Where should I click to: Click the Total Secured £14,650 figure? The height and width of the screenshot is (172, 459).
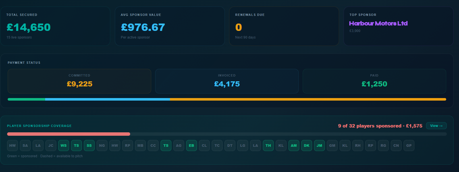click(28, 27)
